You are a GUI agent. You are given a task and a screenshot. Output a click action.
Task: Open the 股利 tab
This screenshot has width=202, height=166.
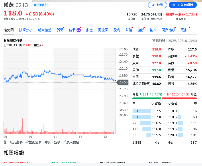(x=117, y=30)
